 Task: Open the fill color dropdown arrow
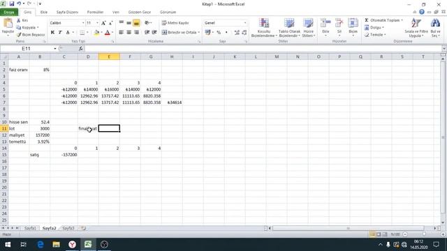pyautogui.click(x=101, y=33)
